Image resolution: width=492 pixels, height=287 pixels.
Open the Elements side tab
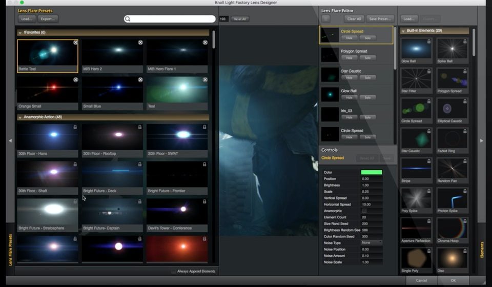pos(482,250)
